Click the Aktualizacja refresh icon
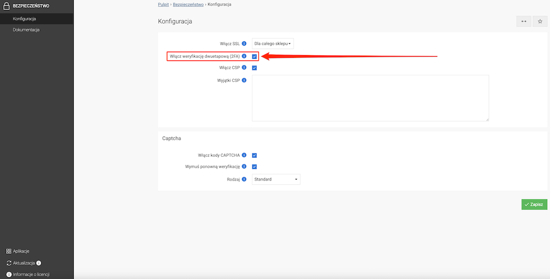Screen dimensions: 550x279 (9, 263)
